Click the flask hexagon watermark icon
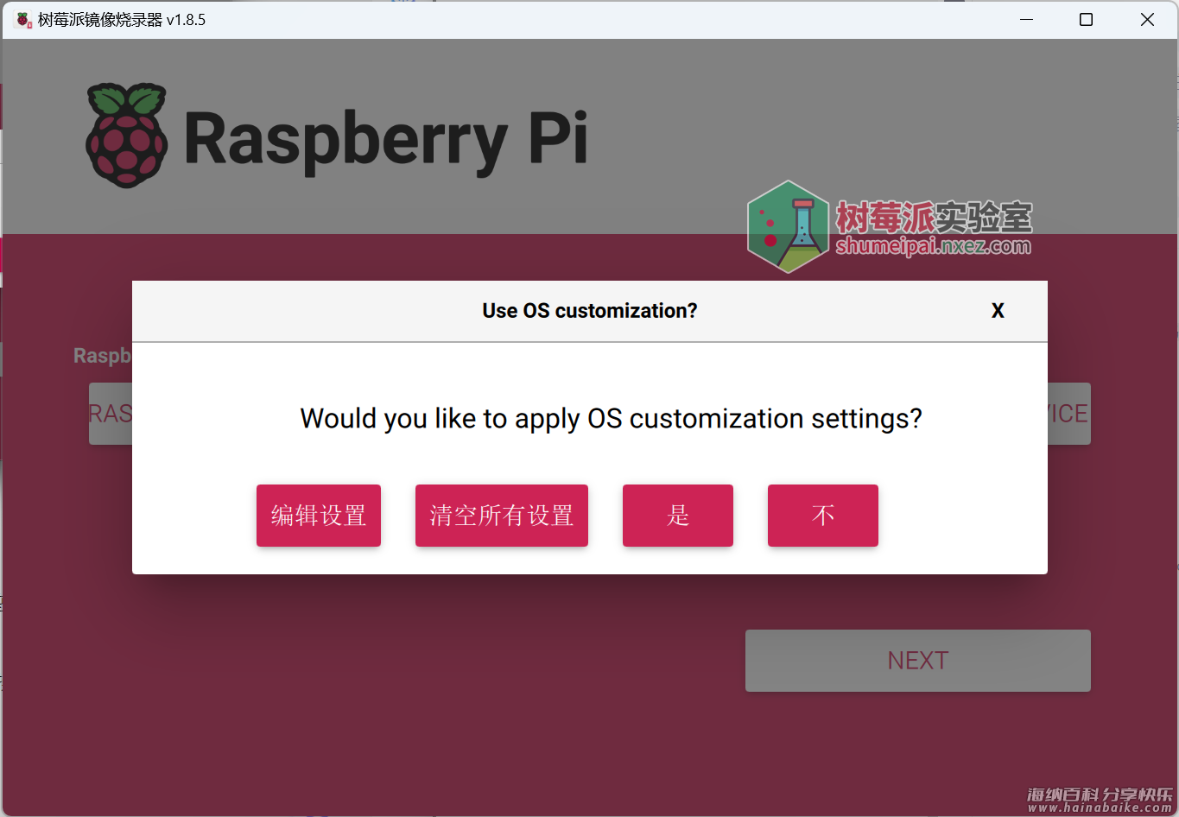1179x817 pixels. click(x=788, y=226)
